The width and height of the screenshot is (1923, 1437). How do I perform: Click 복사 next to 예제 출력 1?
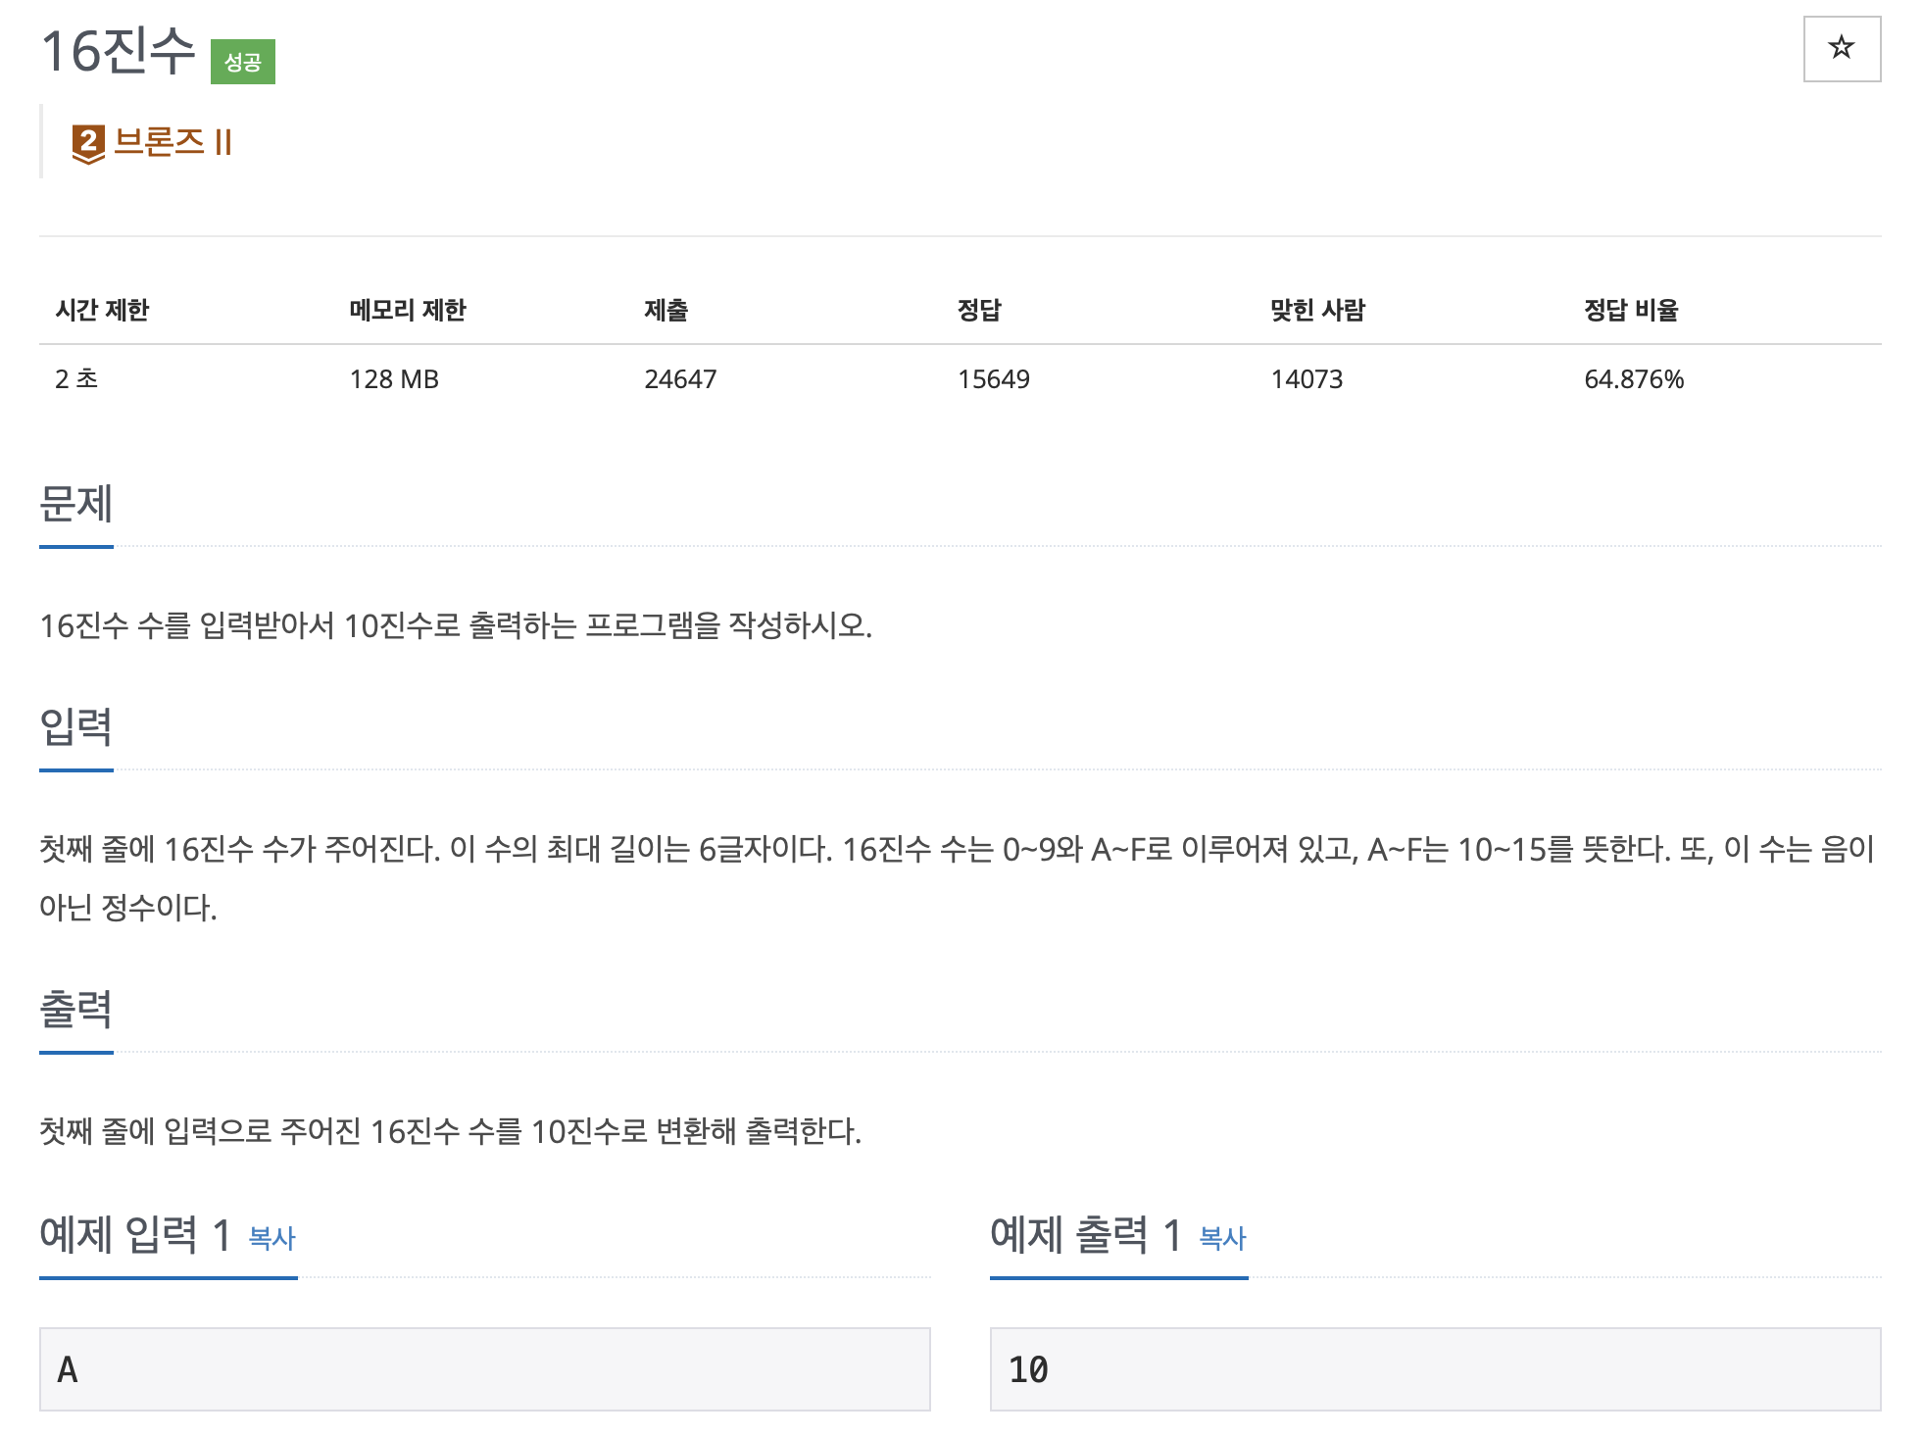tap(1222, 1238)
